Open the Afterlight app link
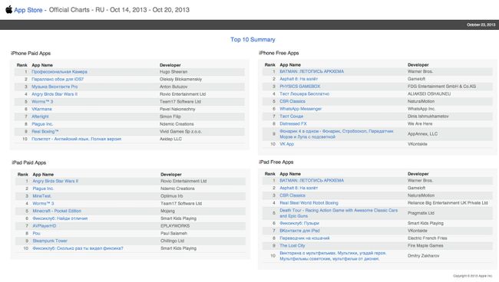 pyautogui.click(x=40, y=116)
